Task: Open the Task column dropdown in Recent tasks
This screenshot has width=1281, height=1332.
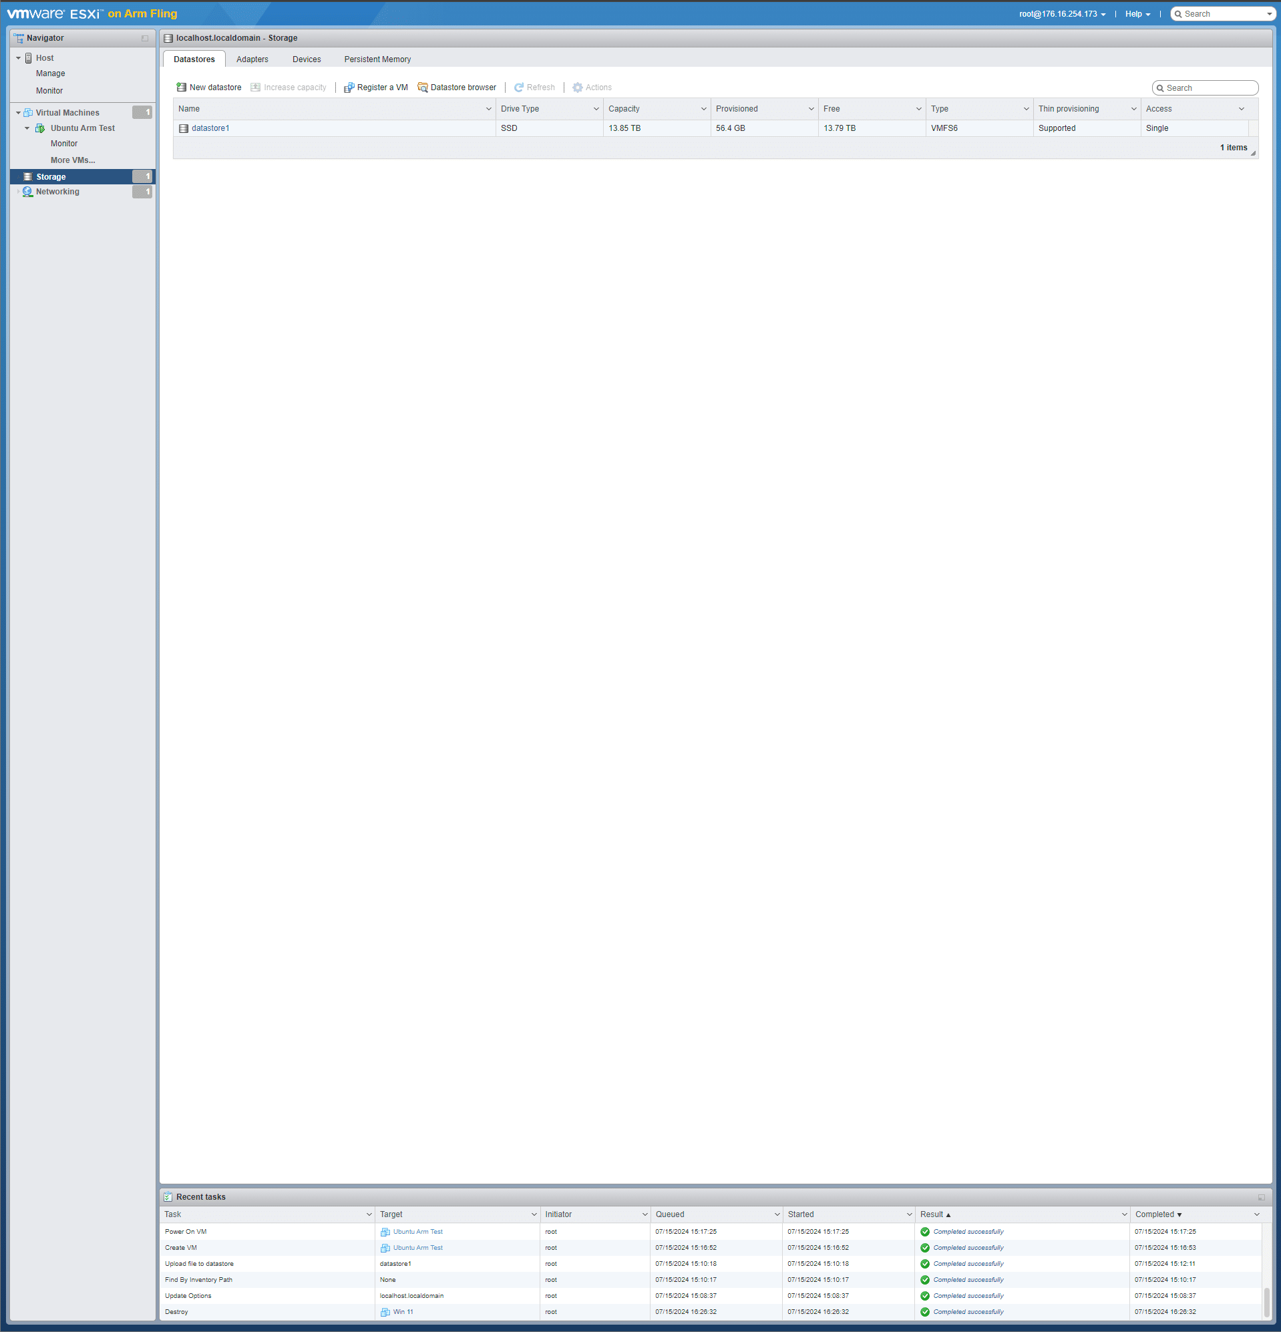Action: [x=369, y=1215]
